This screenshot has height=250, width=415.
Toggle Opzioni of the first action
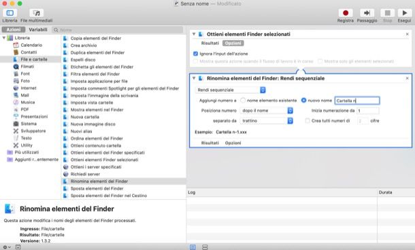[233, 43]
